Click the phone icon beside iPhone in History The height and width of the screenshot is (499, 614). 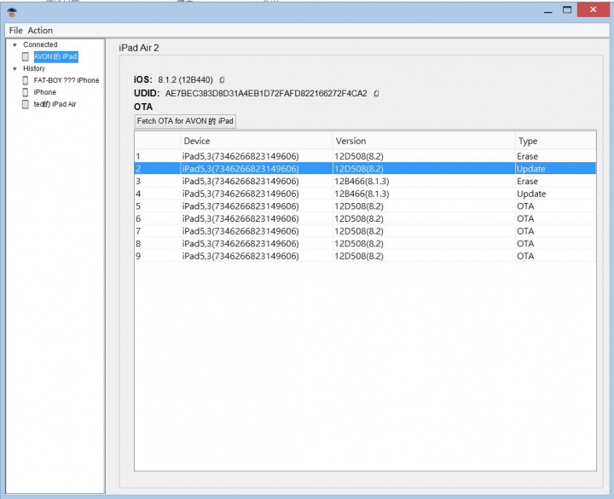click(x=26, y=92)
